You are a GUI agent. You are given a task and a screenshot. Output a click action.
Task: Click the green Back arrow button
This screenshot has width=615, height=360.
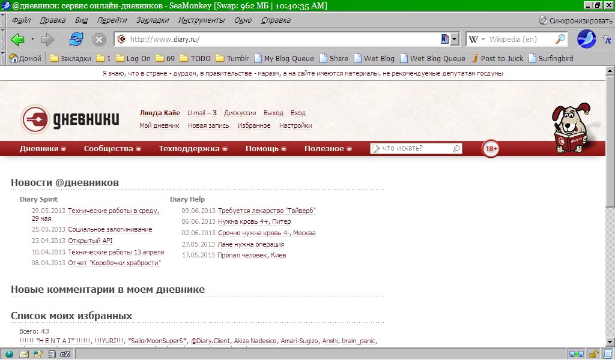coord(17,40)
